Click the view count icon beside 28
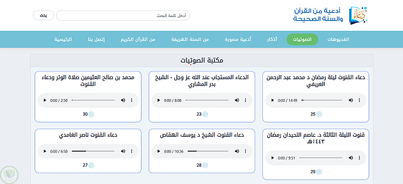This screenshot has width=403, height=184. (205, 165)
